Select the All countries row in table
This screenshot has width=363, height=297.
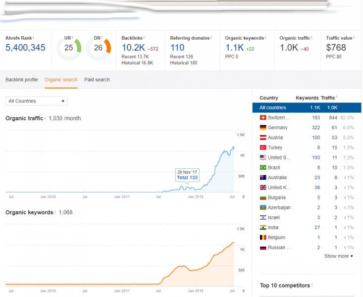click(x=303, y=107)
